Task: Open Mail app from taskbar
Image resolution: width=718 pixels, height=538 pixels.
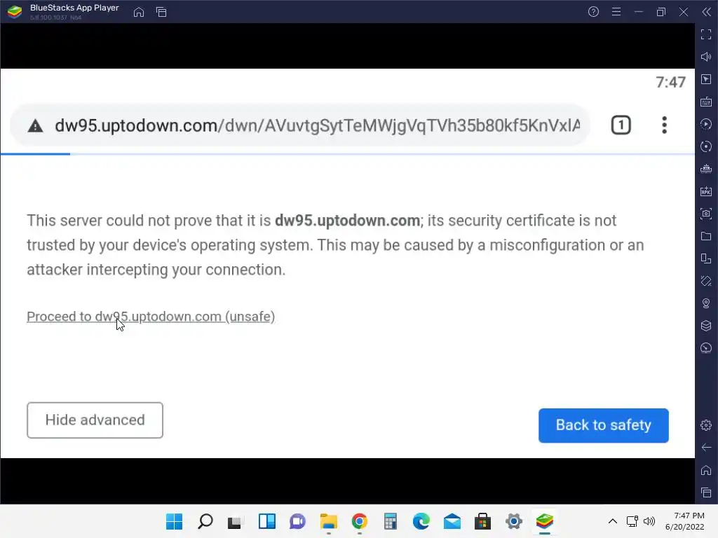Action: point(452,521)
